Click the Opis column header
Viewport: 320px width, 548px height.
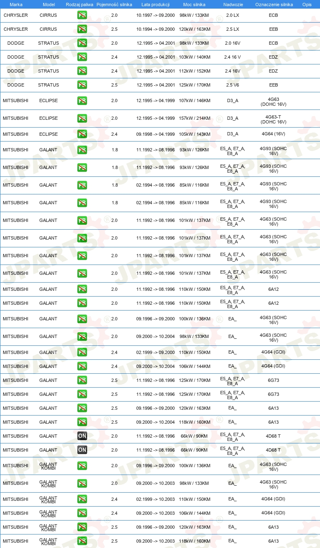(307, 5)
